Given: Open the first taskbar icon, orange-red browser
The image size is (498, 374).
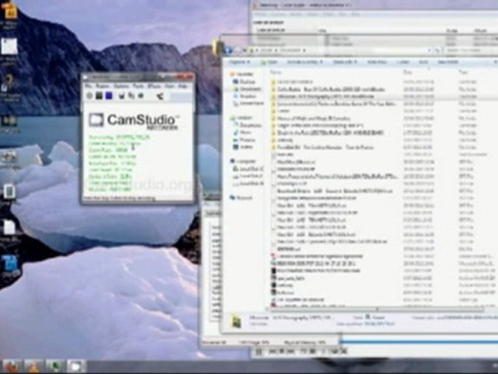Looking at the screenshot, I should point(12,366).
